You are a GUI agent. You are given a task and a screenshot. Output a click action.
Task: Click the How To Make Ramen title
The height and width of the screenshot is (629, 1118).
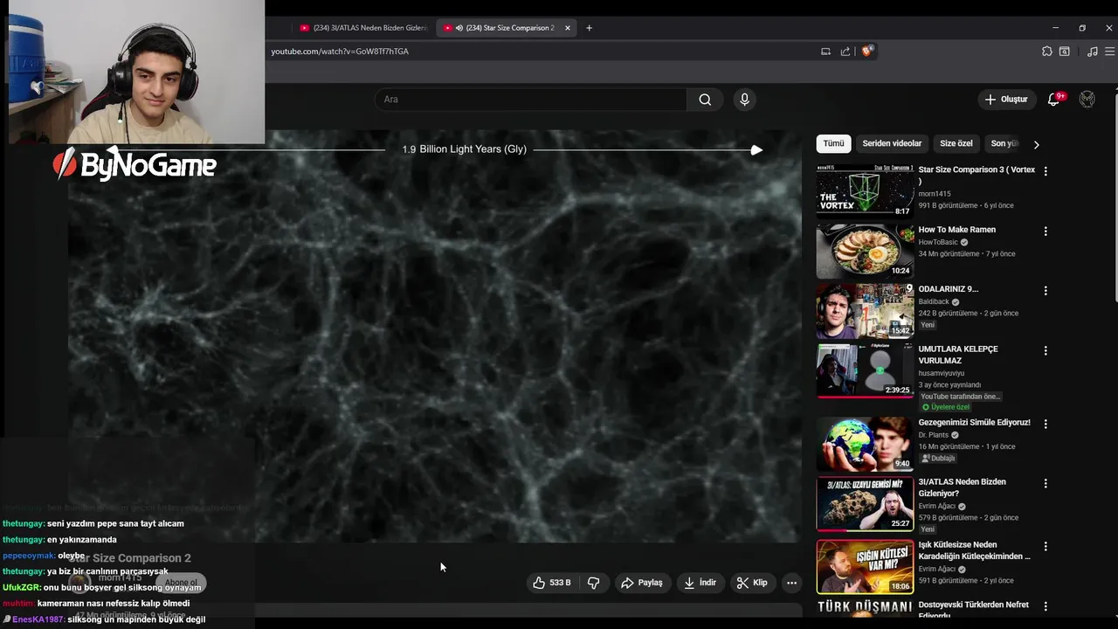pyautogui.click(x=956, y=230)
